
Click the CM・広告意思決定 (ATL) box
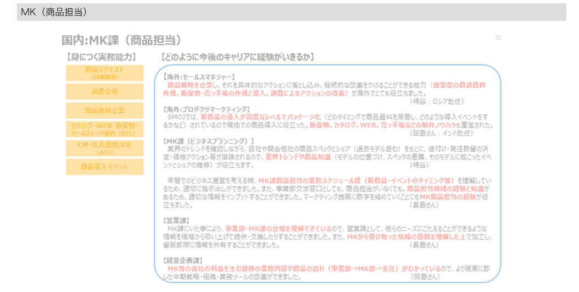coord(104,148)
